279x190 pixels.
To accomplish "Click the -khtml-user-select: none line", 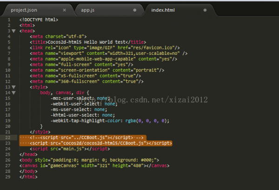I will click(x=83, y=115).
